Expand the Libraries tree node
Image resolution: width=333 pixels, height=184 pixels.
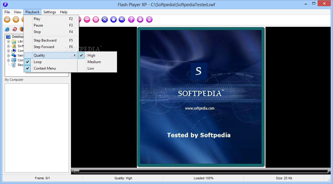click(x=9, y=42)
